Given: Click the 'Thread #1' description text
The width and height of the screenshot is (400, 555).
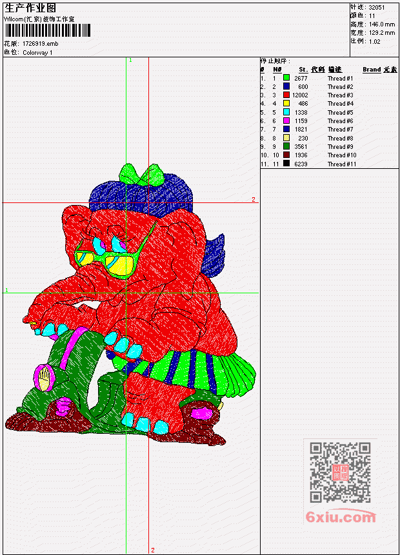Looking at the screenshot, I should point(340,78).
